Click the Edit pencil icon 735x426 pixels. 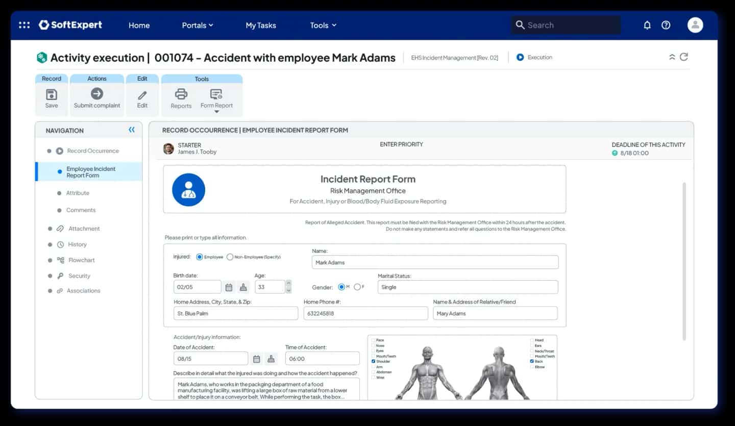[x=142, y=95]
